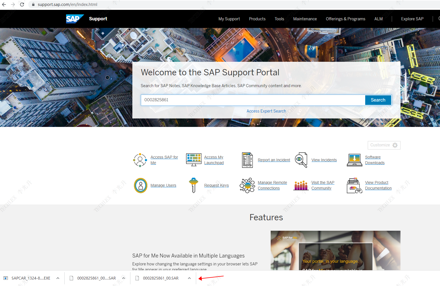Click the Manage Remote Connections network icon
Screen dimensions: 440x286
[247, 185]
